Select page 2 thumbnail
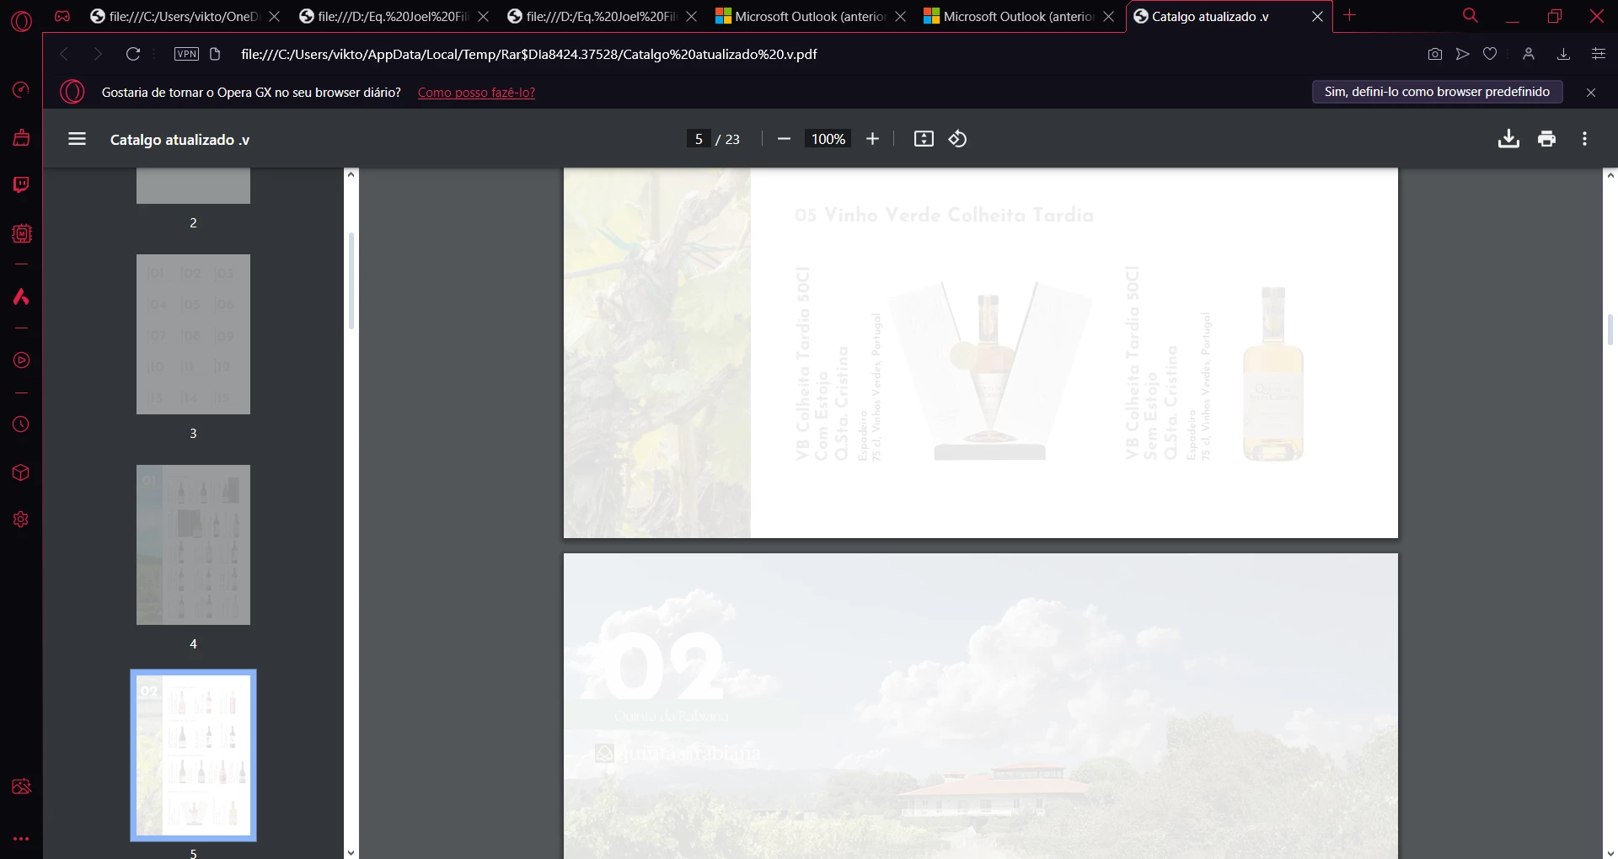 [193, 186]
